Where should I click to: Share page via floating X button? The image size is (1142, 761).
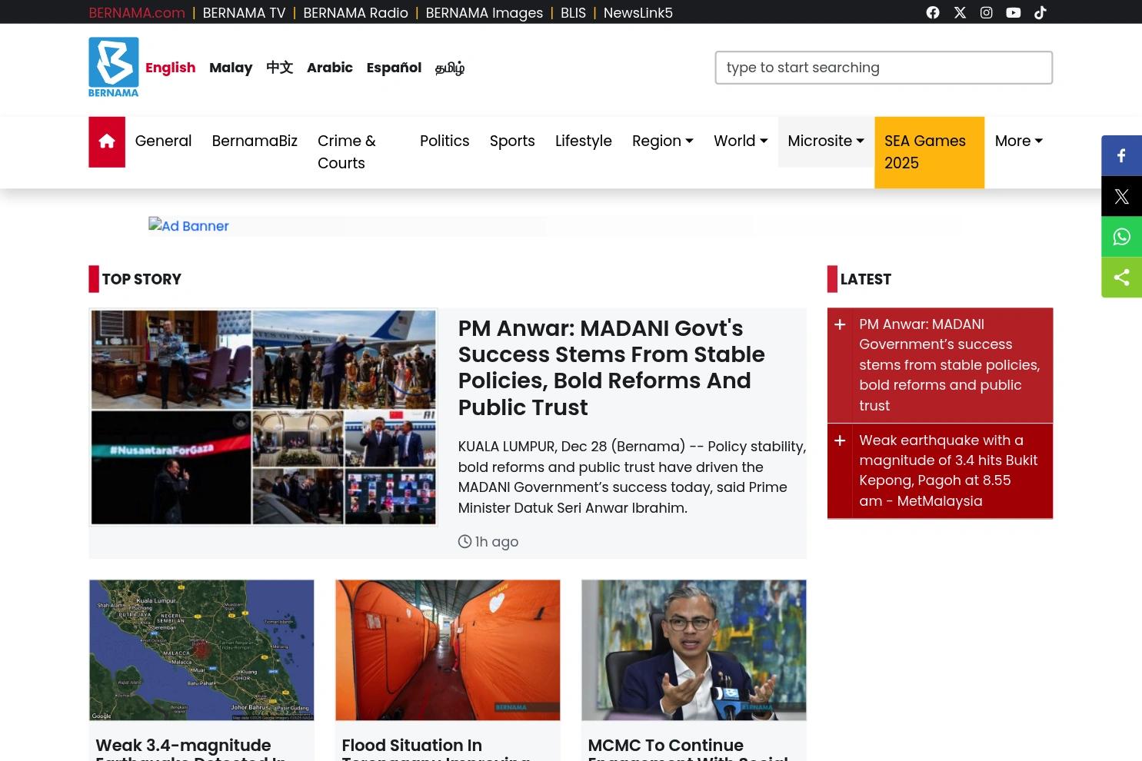click(1121, 196)
